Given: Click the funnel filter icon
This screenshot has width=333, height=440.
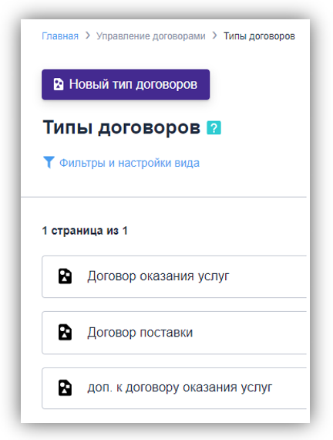Looking at the screenshot, I should 49,162.
